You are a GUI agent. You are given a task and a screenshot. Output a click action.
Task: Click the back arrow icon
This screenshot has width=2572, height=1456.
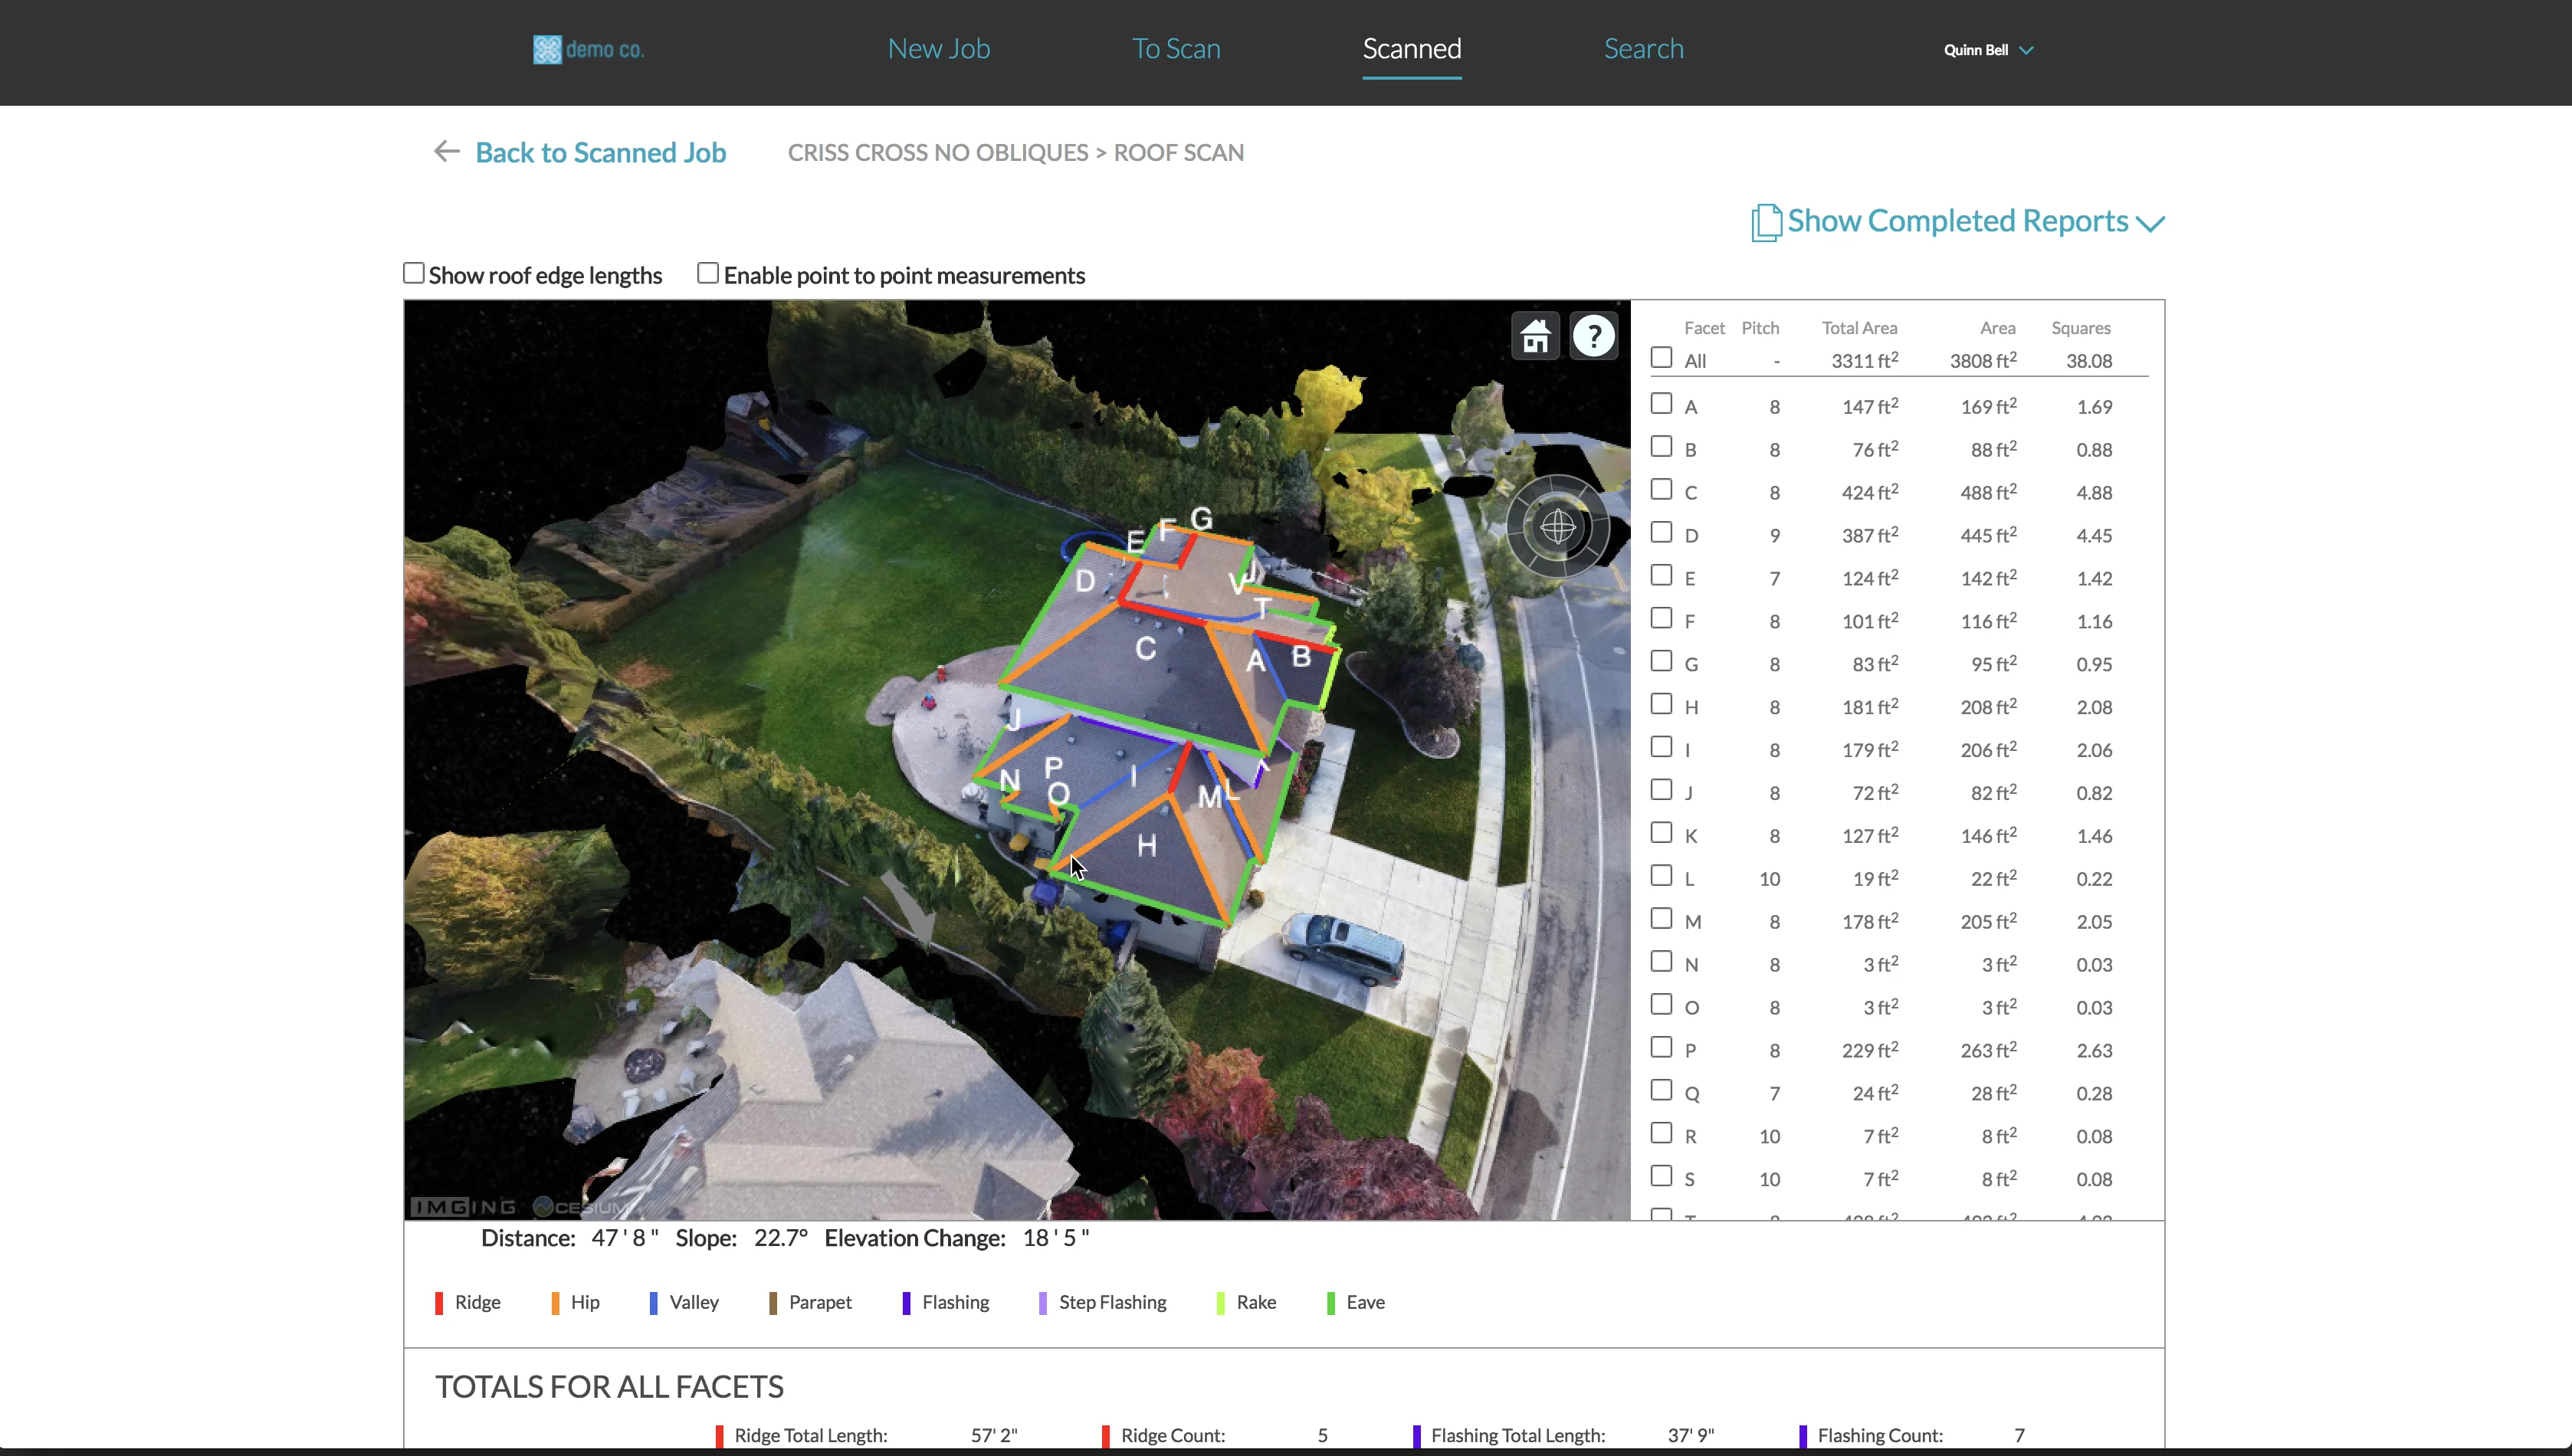446,151
